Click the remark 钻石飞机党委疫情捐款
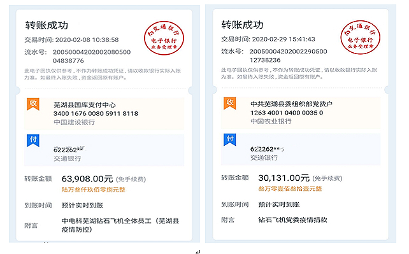This screenshot has width=409, height=254. (x=292, y=220)
